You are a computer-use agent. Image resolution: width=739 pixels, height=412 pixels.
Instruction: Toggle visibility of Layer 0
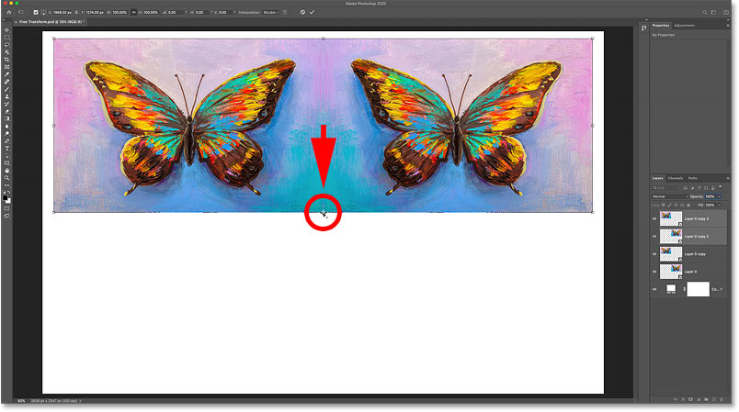tap(654, 272)
